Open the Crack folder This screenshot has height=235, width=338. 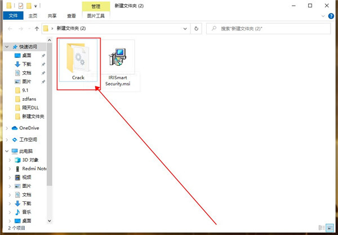click(78, 61)
